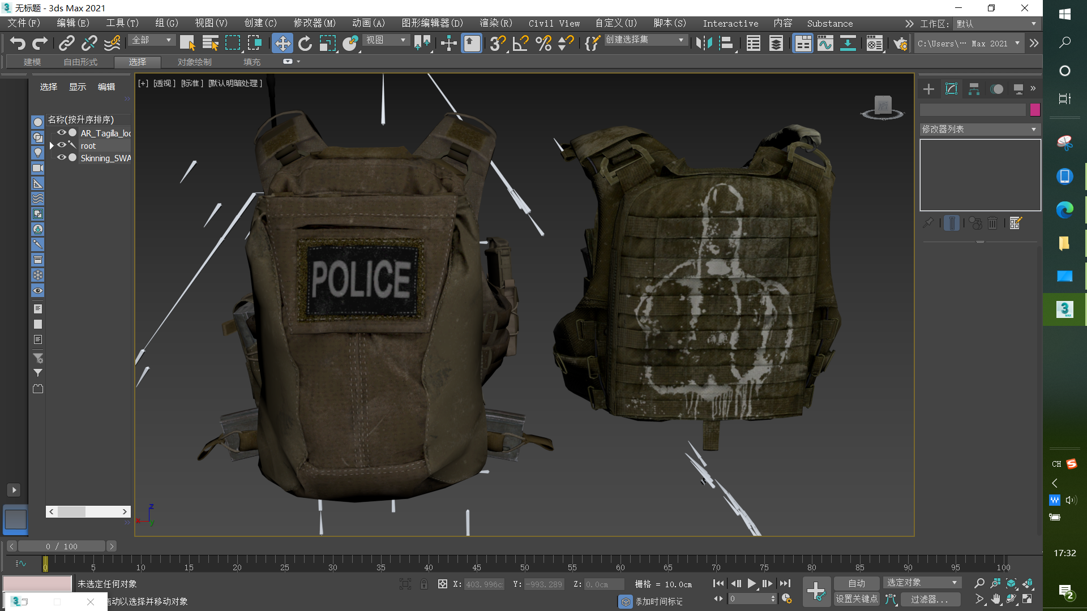
Task: Select the Unlink Selection icon
Action: (89, 43)
